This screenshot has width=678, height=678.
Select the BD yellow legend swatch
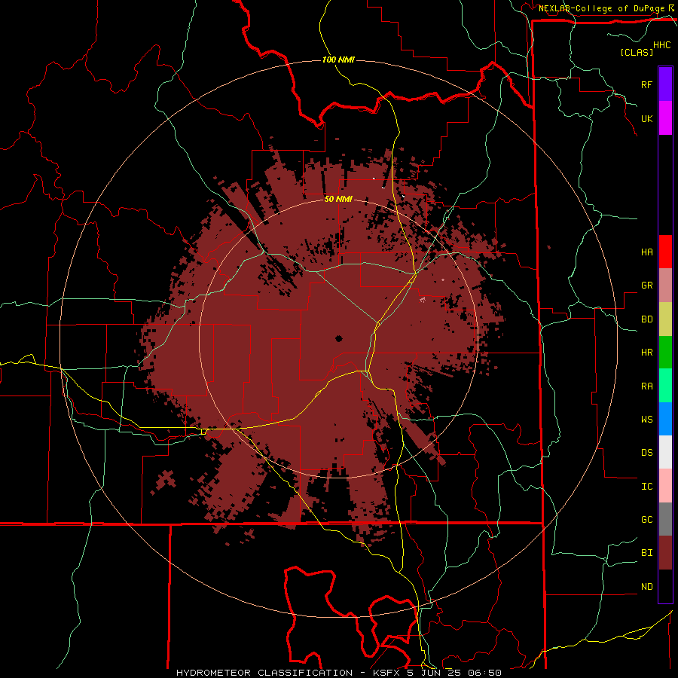(x=665, y=319)
